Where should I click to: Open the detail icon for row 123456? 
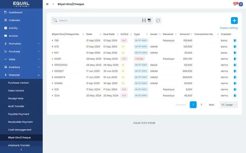point(235,83)
